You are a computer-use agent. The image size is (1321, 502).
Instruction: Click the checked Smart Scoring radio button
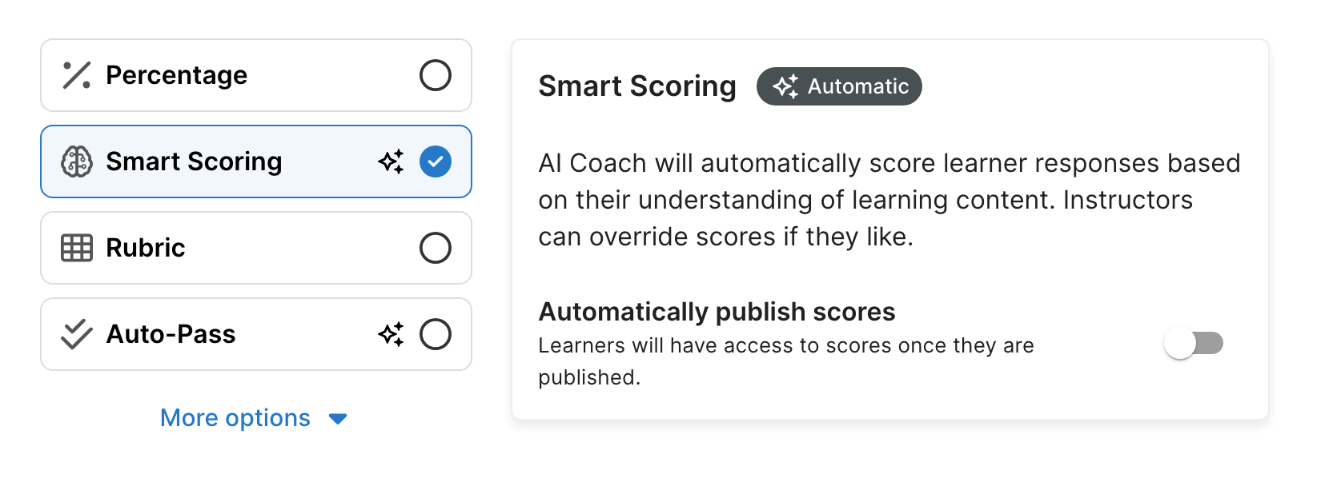[436, 161]
